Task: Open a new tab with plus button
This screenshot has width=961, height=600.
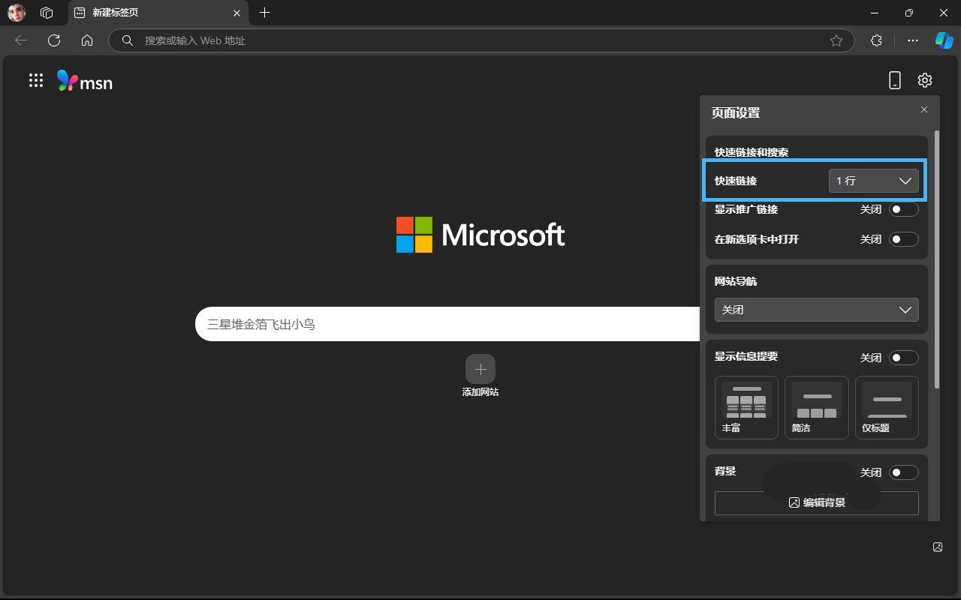Action: (264, 13)
